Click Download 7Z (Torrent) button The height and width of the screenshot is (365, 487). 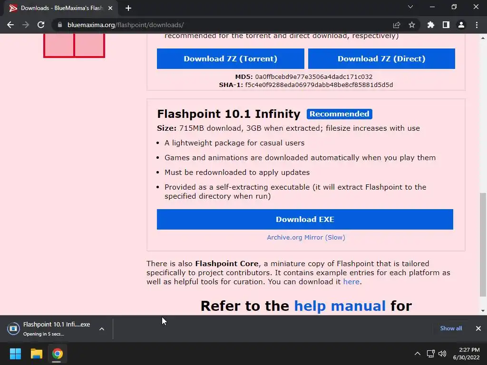click(x=231, y=58)
